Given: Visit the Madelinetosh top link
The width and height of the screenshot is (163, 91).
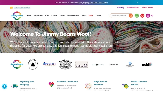Looking at the screenshot, I should (x=133, y=7).
